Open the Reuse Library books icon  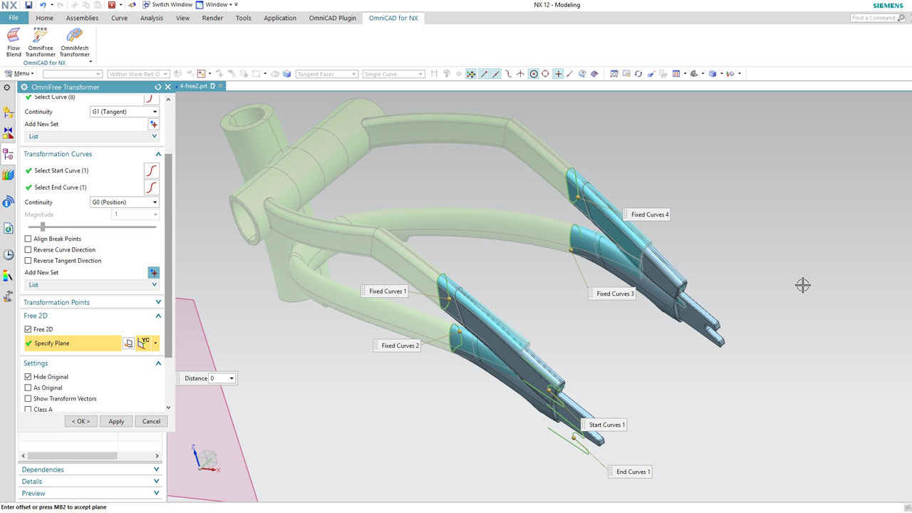(x=8, y=175)
